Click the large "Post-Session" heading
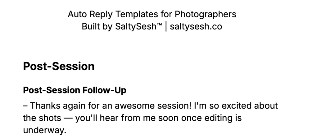Viewport: 312px width, 138px height. click(x=59, y=66)
